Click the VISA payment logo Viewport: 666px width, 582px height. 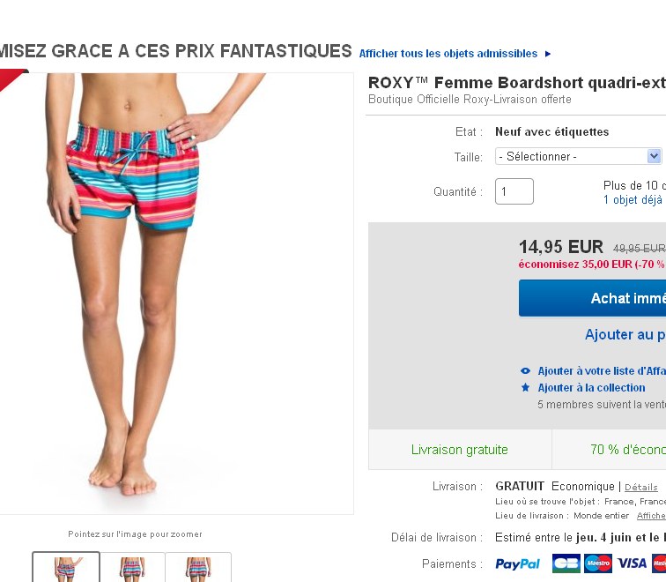pos(631,563)
